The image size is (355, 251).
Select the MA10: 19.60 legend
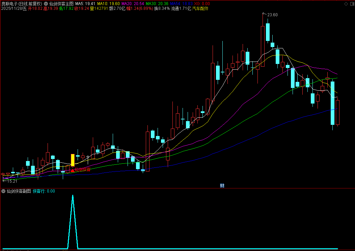108,4
